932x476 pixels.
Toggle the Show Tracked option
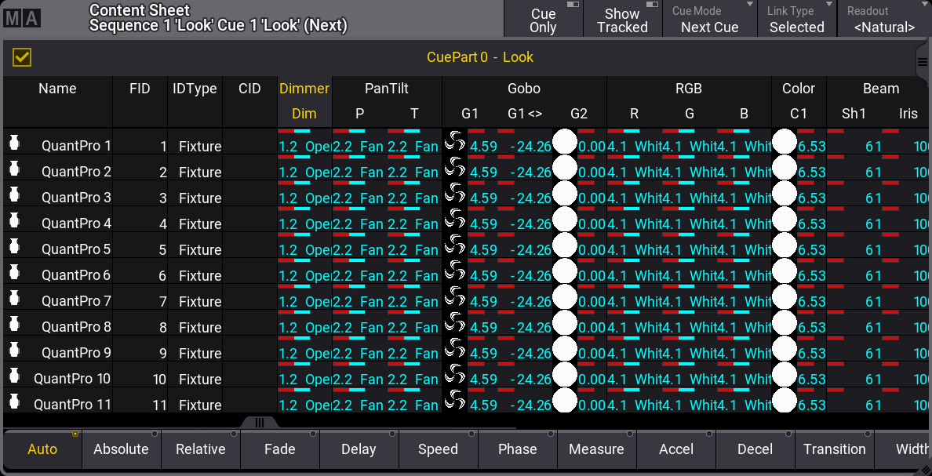click(x=622, y=19)
